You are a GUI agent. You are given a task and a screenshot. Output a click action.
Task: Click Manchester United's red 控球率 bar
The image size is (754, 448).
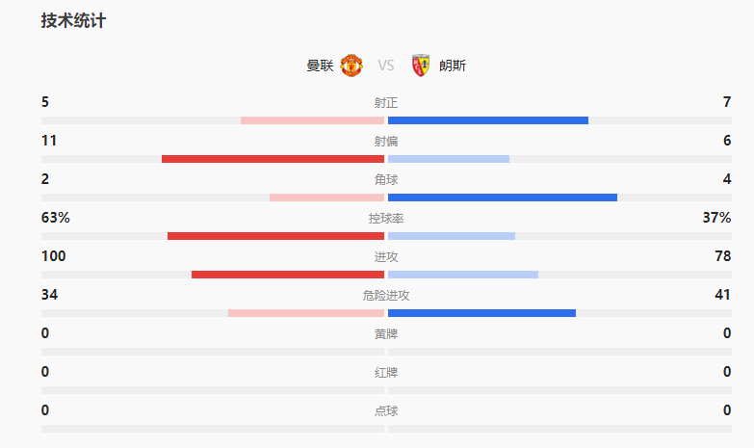pyautogui.click(x=275, y=236)
